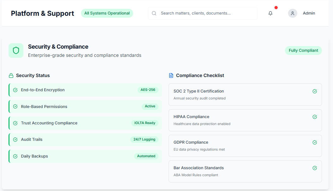Open the Admin account name
This screenshot has width=333, height=191.
[309, 13]
